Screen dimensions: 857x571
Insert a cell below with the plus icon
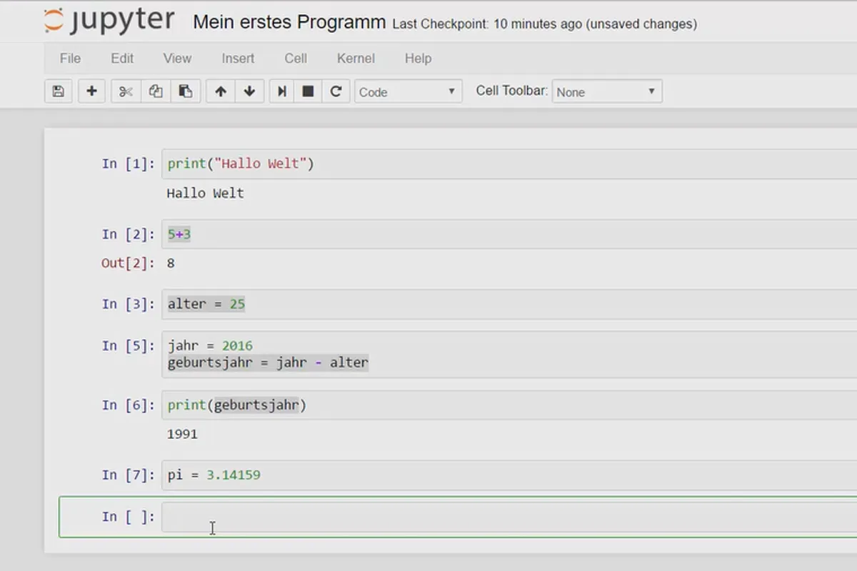coord(91,91)
